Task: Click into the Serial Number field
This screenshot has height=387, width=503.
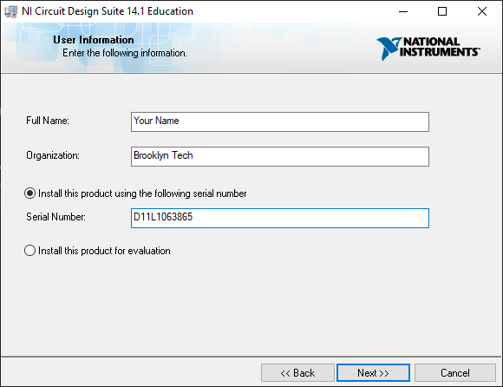Action: pos(280,218)
